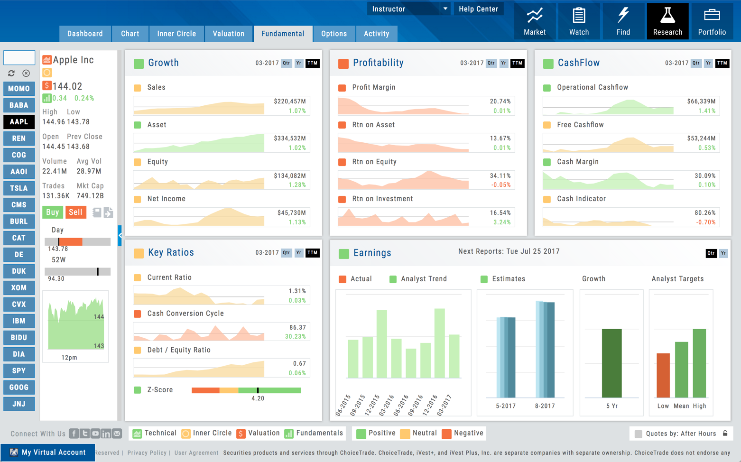This screenshot has width=741, height=462.
Task: Switch Profitability panel to Yr
Action: [504, 63]
